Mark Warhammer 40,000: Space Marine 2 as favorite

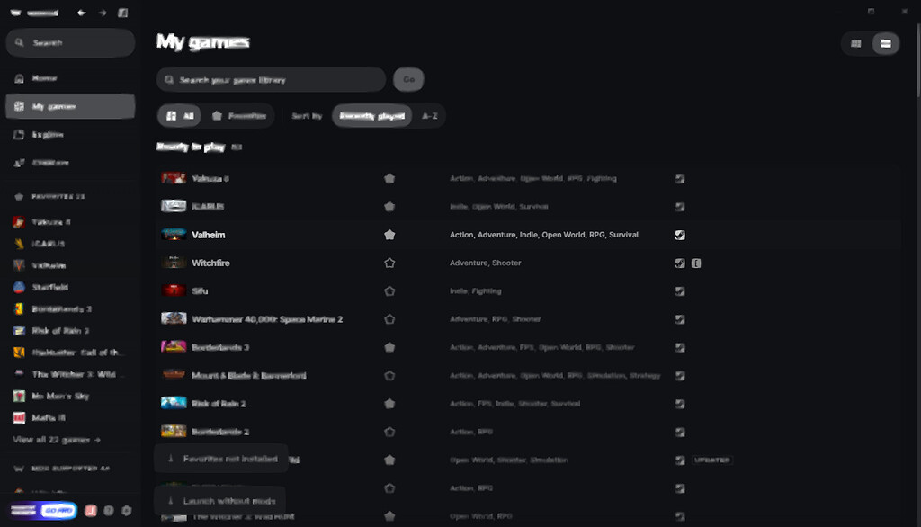(389, 318)
